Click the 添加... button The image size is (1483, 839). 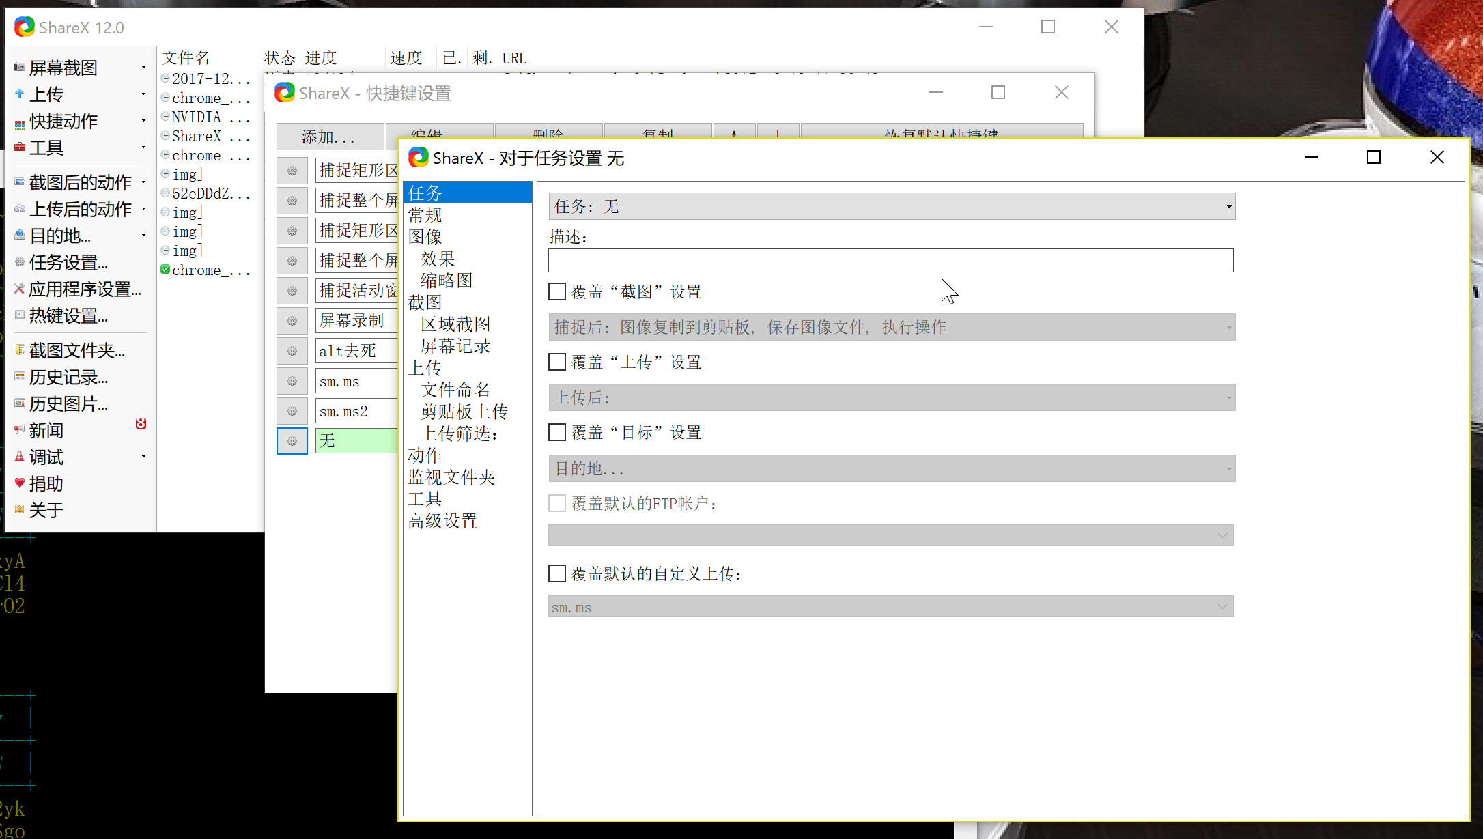point(329,137)
